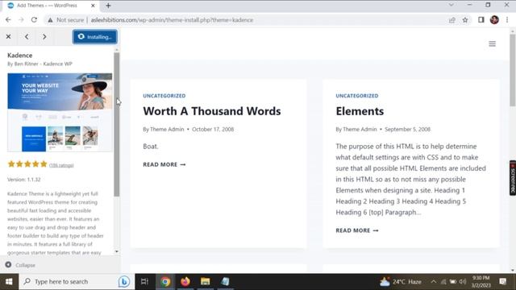516x290 pixels.
Task: Click the Theme Admin author on Elements
Action: coord(360,129)
